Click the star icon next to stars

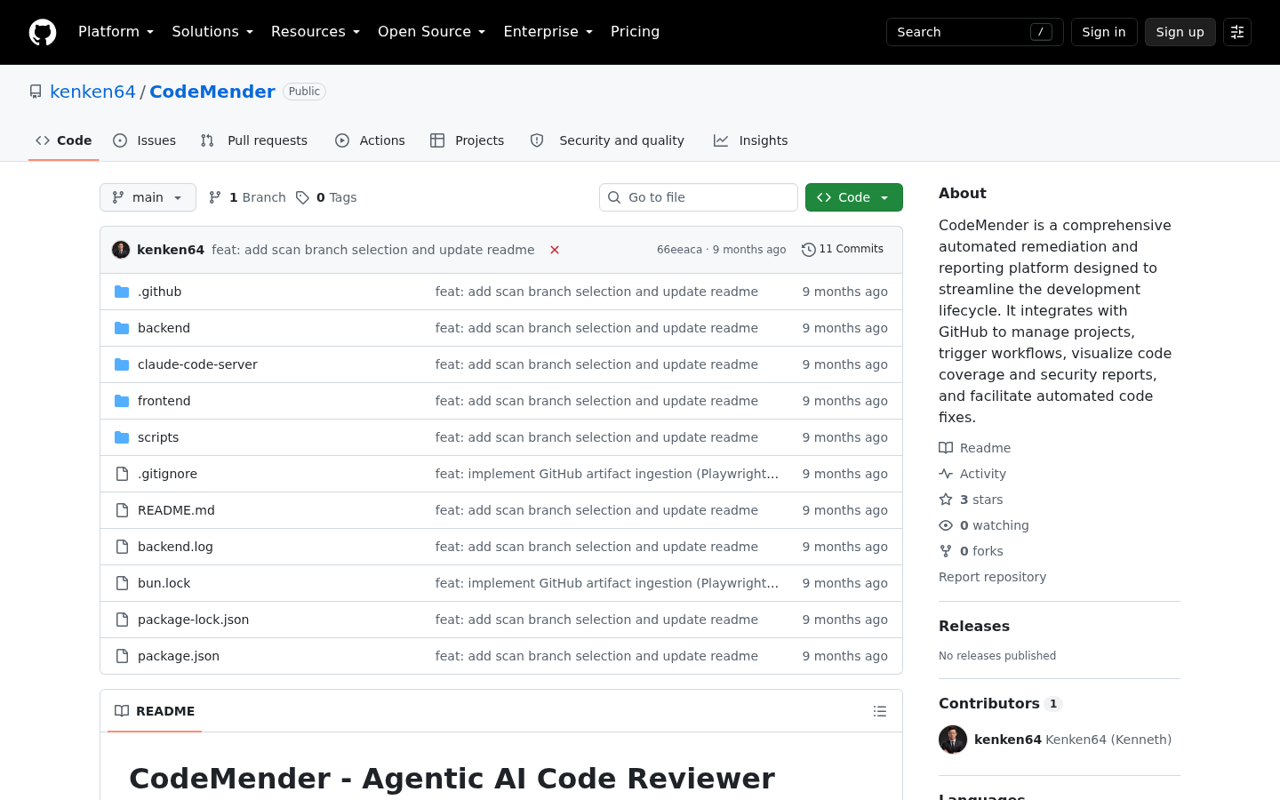point(946,500)
